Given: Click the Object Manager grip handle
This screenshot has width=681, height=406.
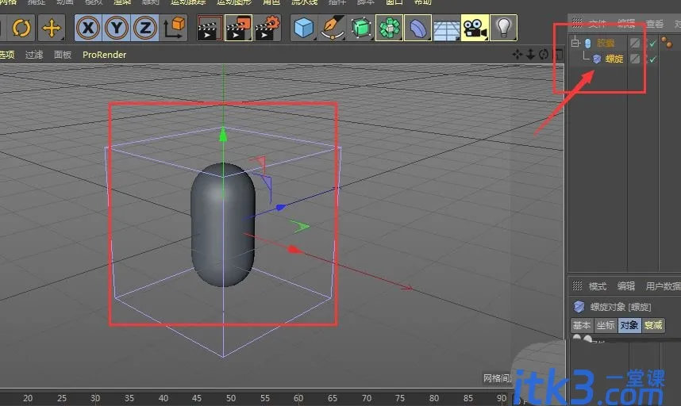Looking at the screenshot, I should point(577,23).
